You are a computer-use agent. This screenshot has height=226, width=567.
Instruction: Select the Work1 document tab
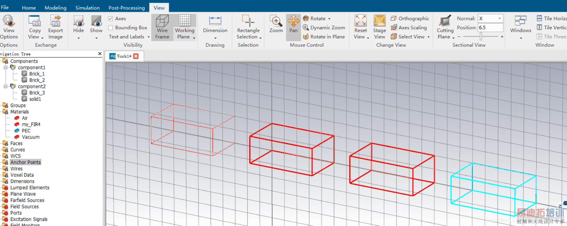[x=124, y=56]
